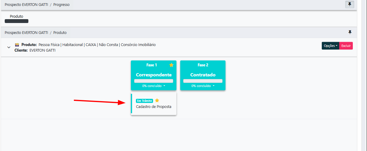367x151 pixels.
Task: Select the Fase 2 Contratado card
Action: [203, 75]
